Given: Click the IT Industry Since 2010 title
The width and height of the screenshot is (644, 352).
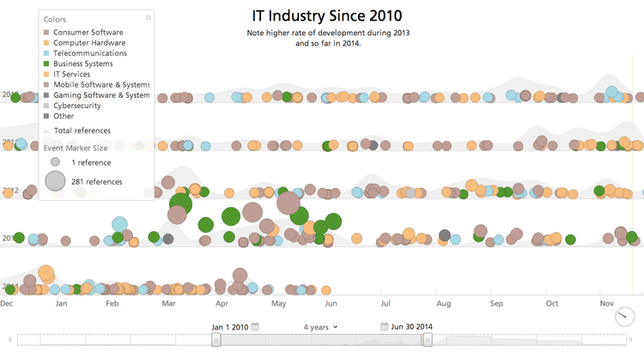Looking at the screenshot, I should point(326,15).
